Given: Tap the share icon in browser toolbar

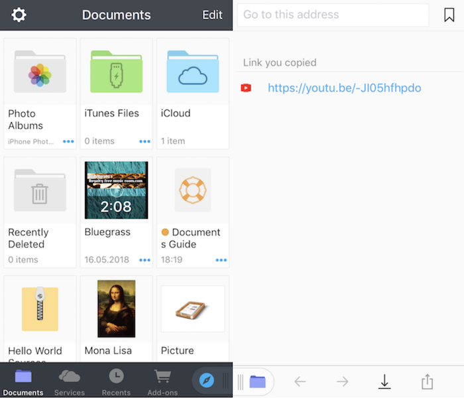Looking at the screenshot, I should (427, 381).
